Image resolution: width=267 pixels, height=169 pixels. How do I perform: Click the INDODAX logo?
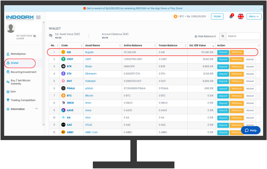coord(20,17)
